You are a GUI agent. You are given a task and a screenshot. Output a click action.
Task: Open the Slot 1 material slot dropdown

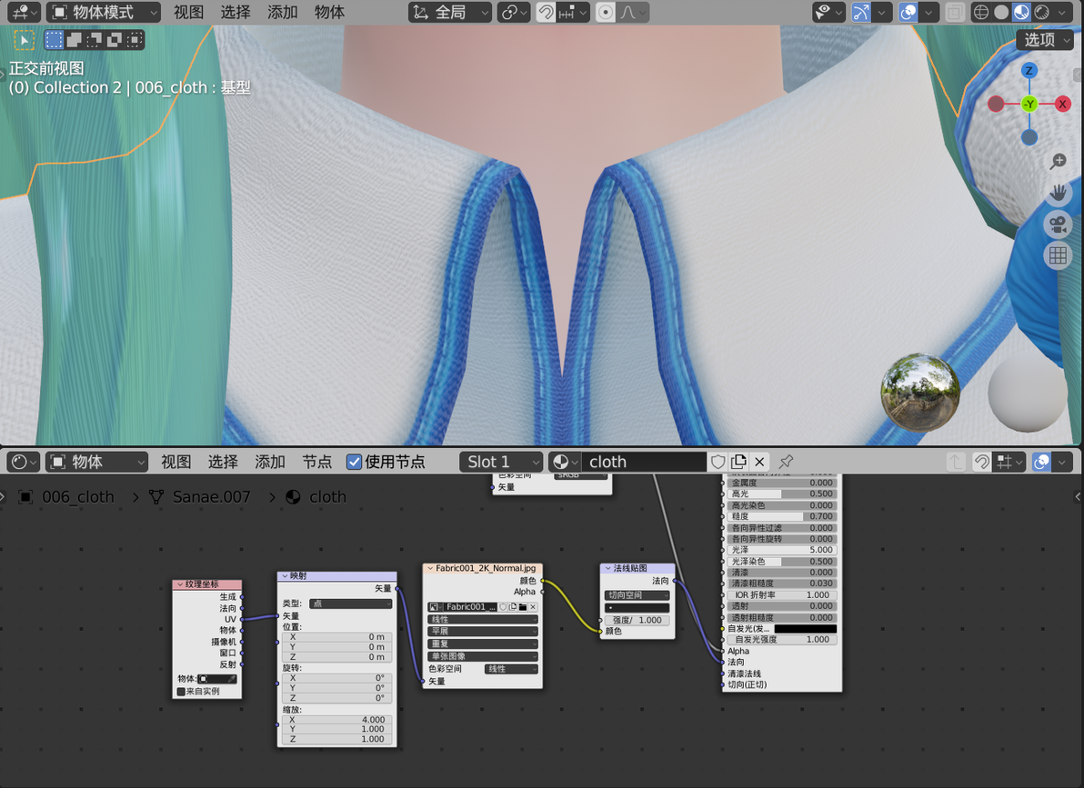point(501,462)
